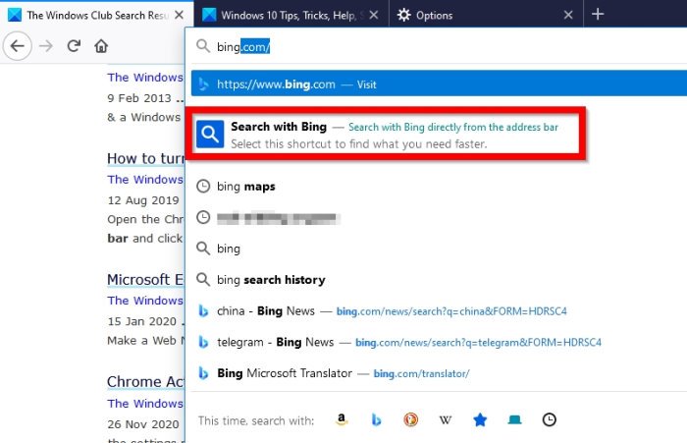Select the Search with Bing shortcut
The height and width of the screenshot is (443, 687).
click(386, 135)
